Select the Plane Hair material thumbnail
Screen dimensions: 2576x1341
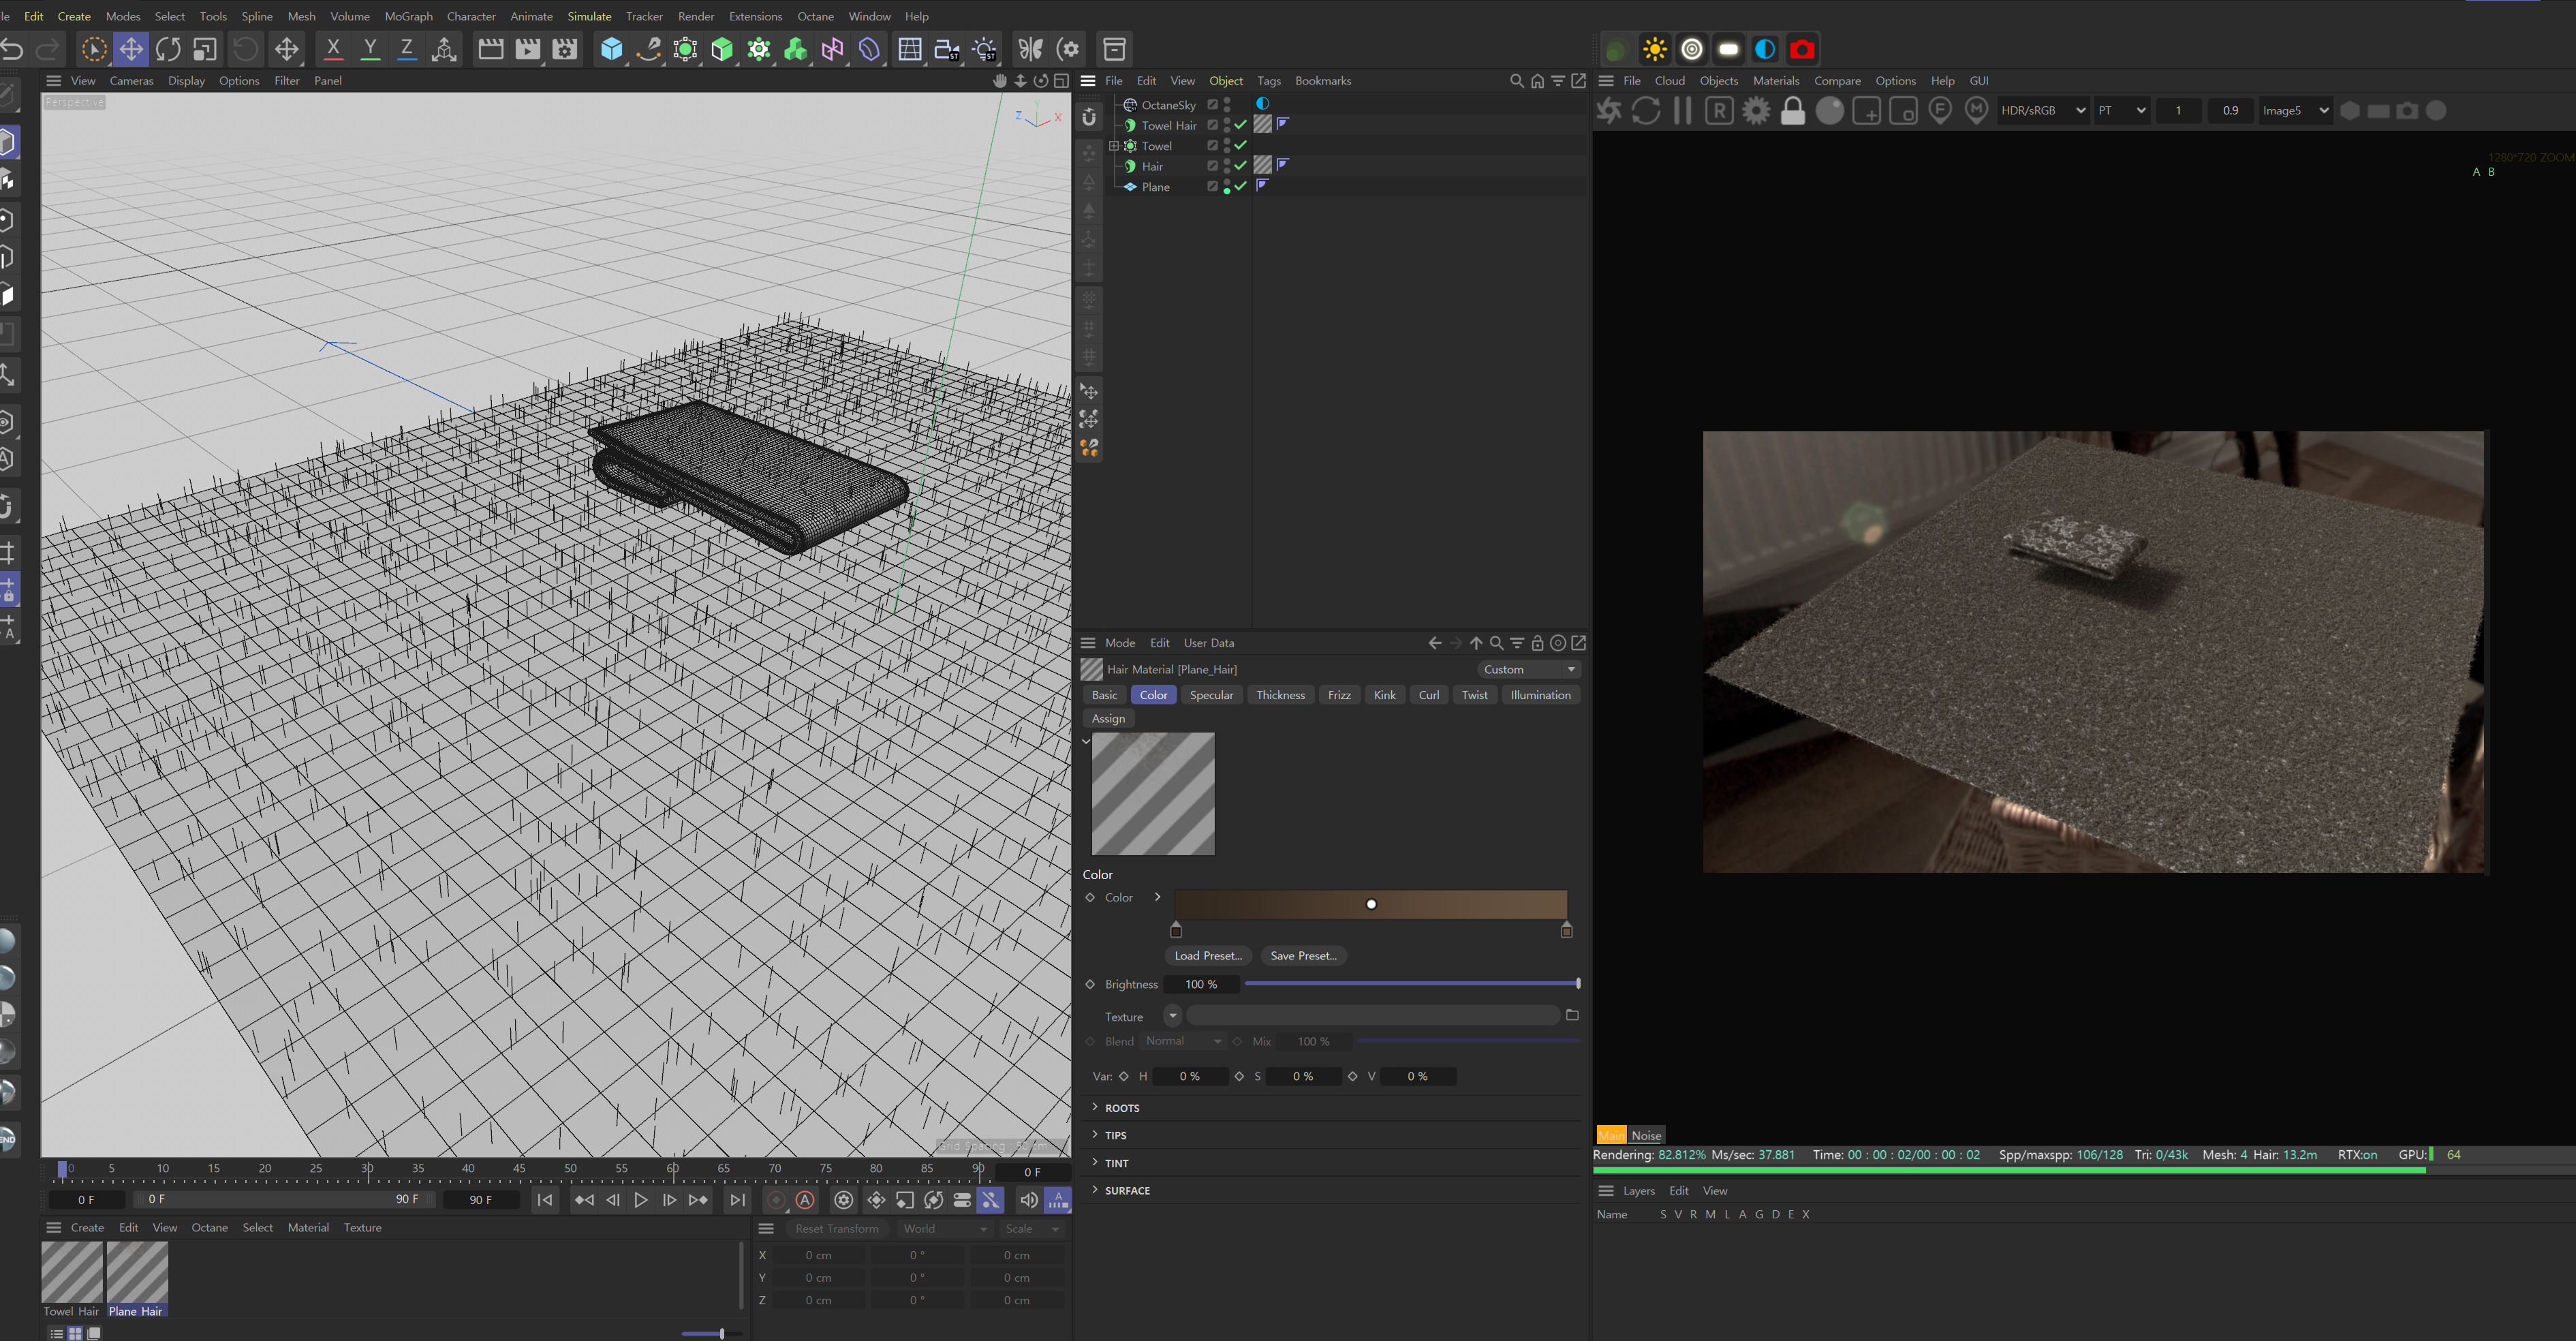coord(137,1272)
